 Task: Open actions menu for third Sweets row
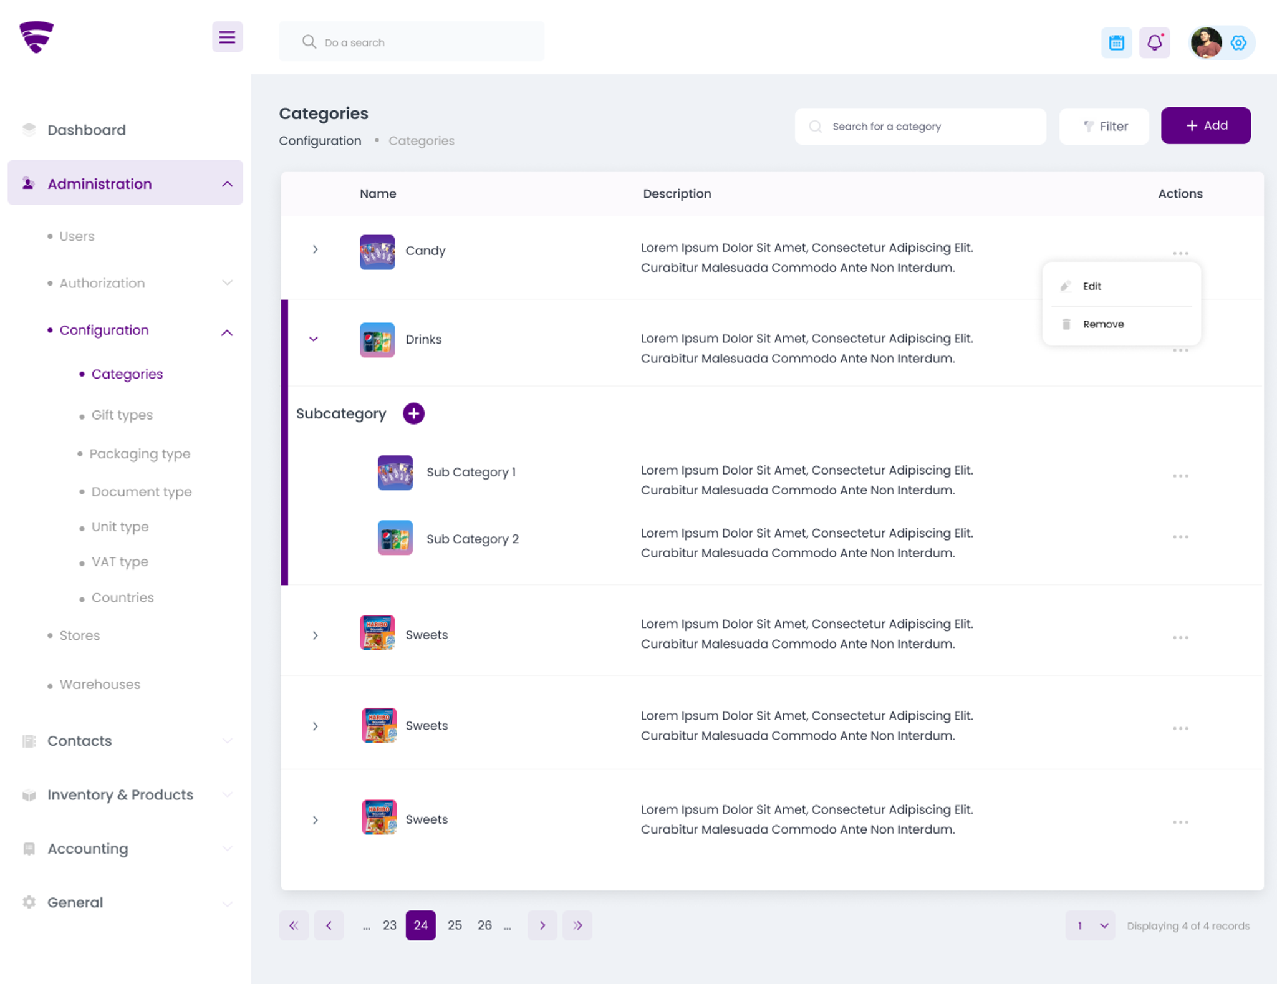(x=1180, y=822)
